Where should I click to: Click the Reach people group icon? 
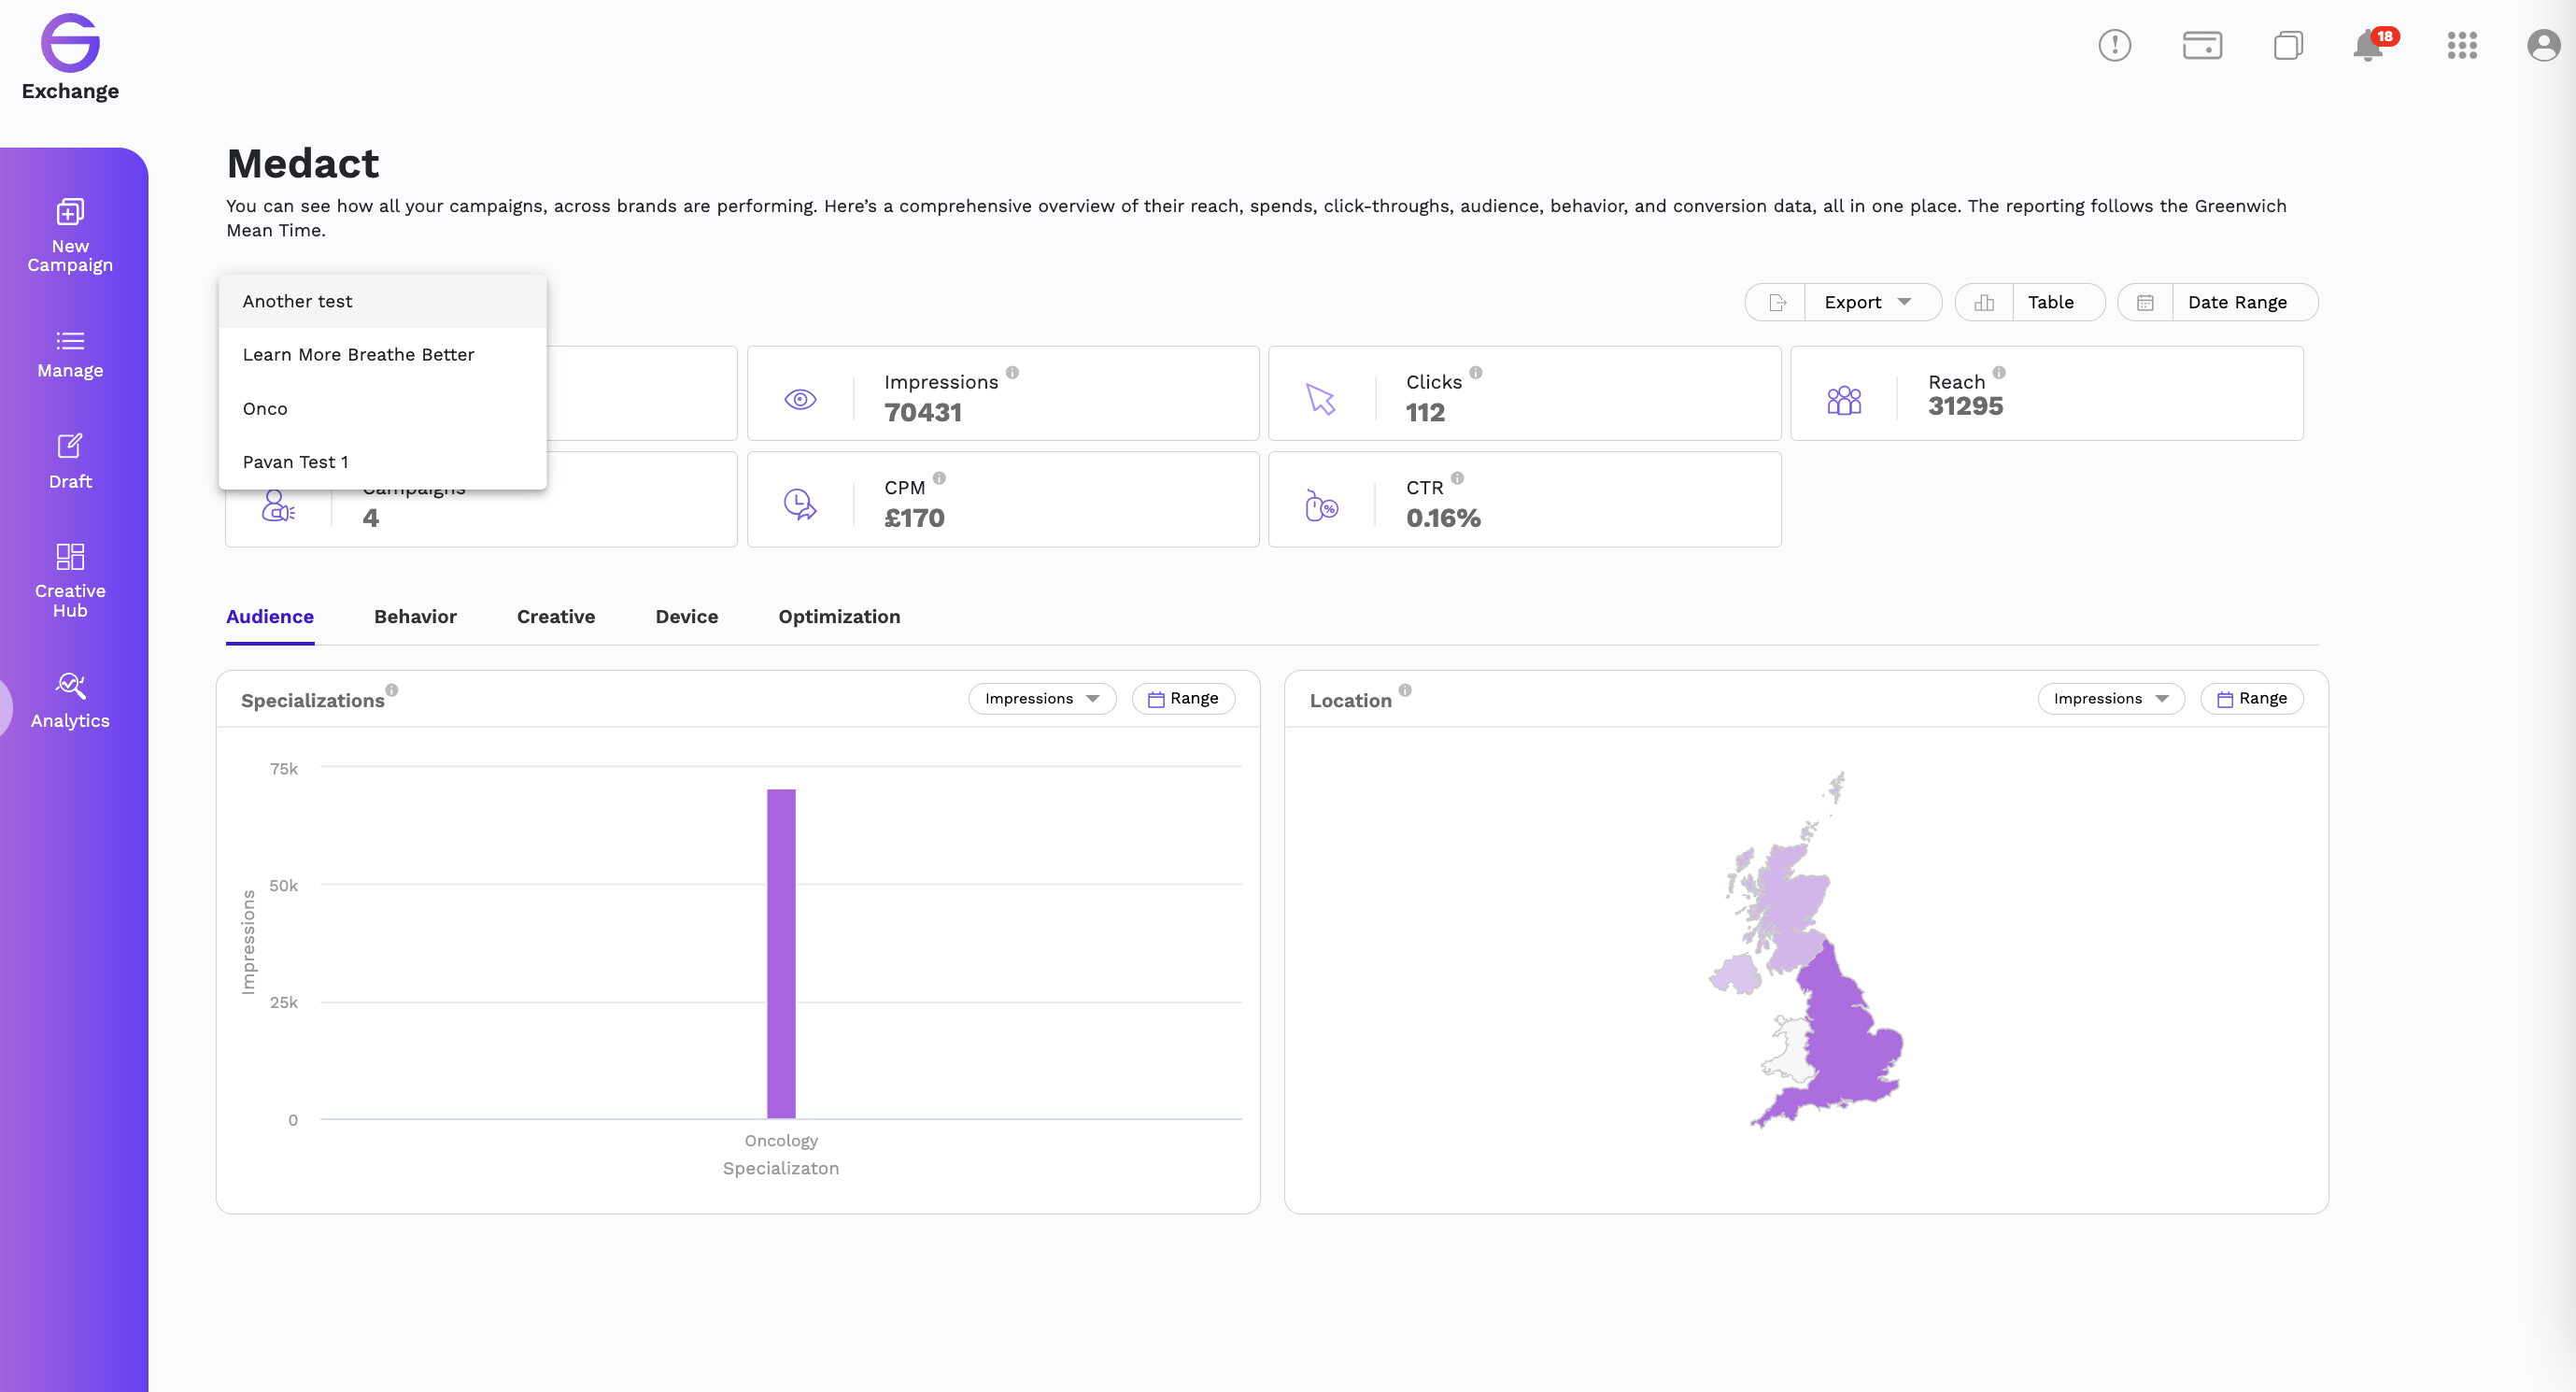[1844, 400]
